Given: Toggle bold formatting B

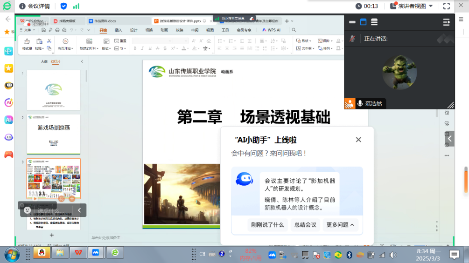Looking at the screenshot, I should pyautogui.click(x=135, y=48).
